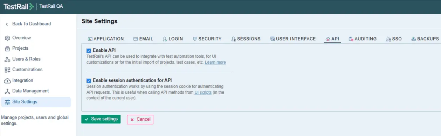Click the Integration cloud icon

click(x=7, y=80)
